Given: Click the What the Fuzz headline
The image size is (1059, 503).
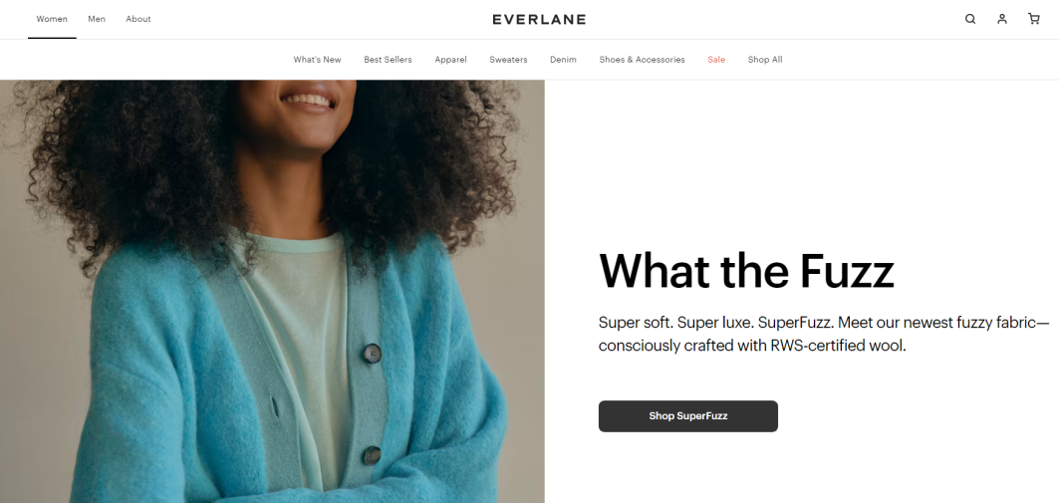Looking at the screenshot, I should [x=746, y=271].
